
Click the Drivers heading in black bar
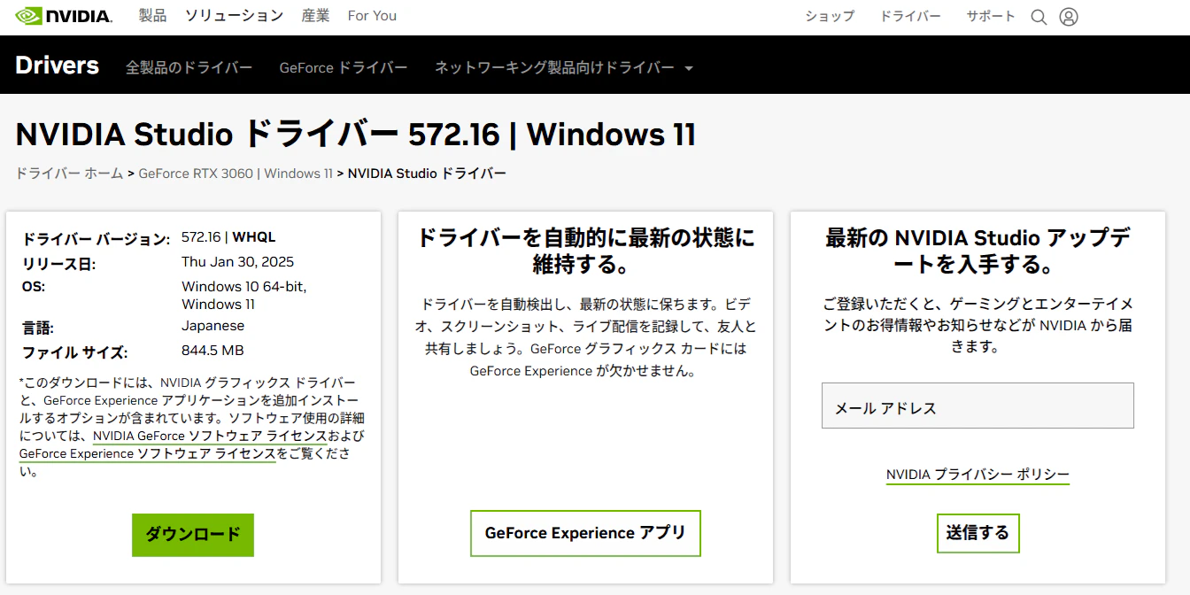click(58, 66)
